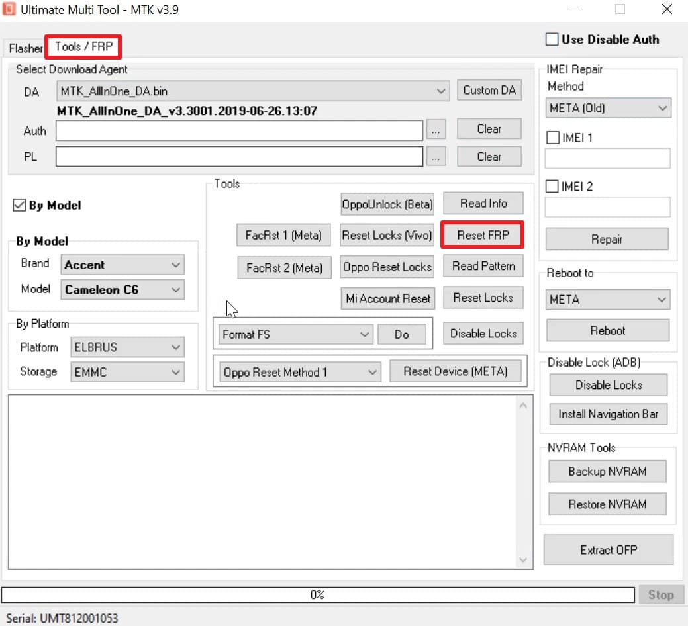Click Disable Locks under Disable Lock (ADB)
This screenshot has width=688, height=626.
click(608, 385)
